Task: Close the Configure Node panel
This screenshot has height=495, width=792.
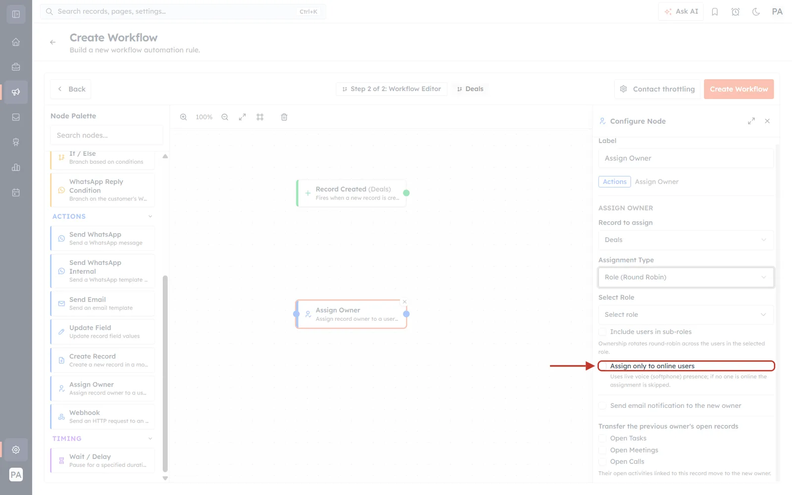Action: (x=767, y=121)
